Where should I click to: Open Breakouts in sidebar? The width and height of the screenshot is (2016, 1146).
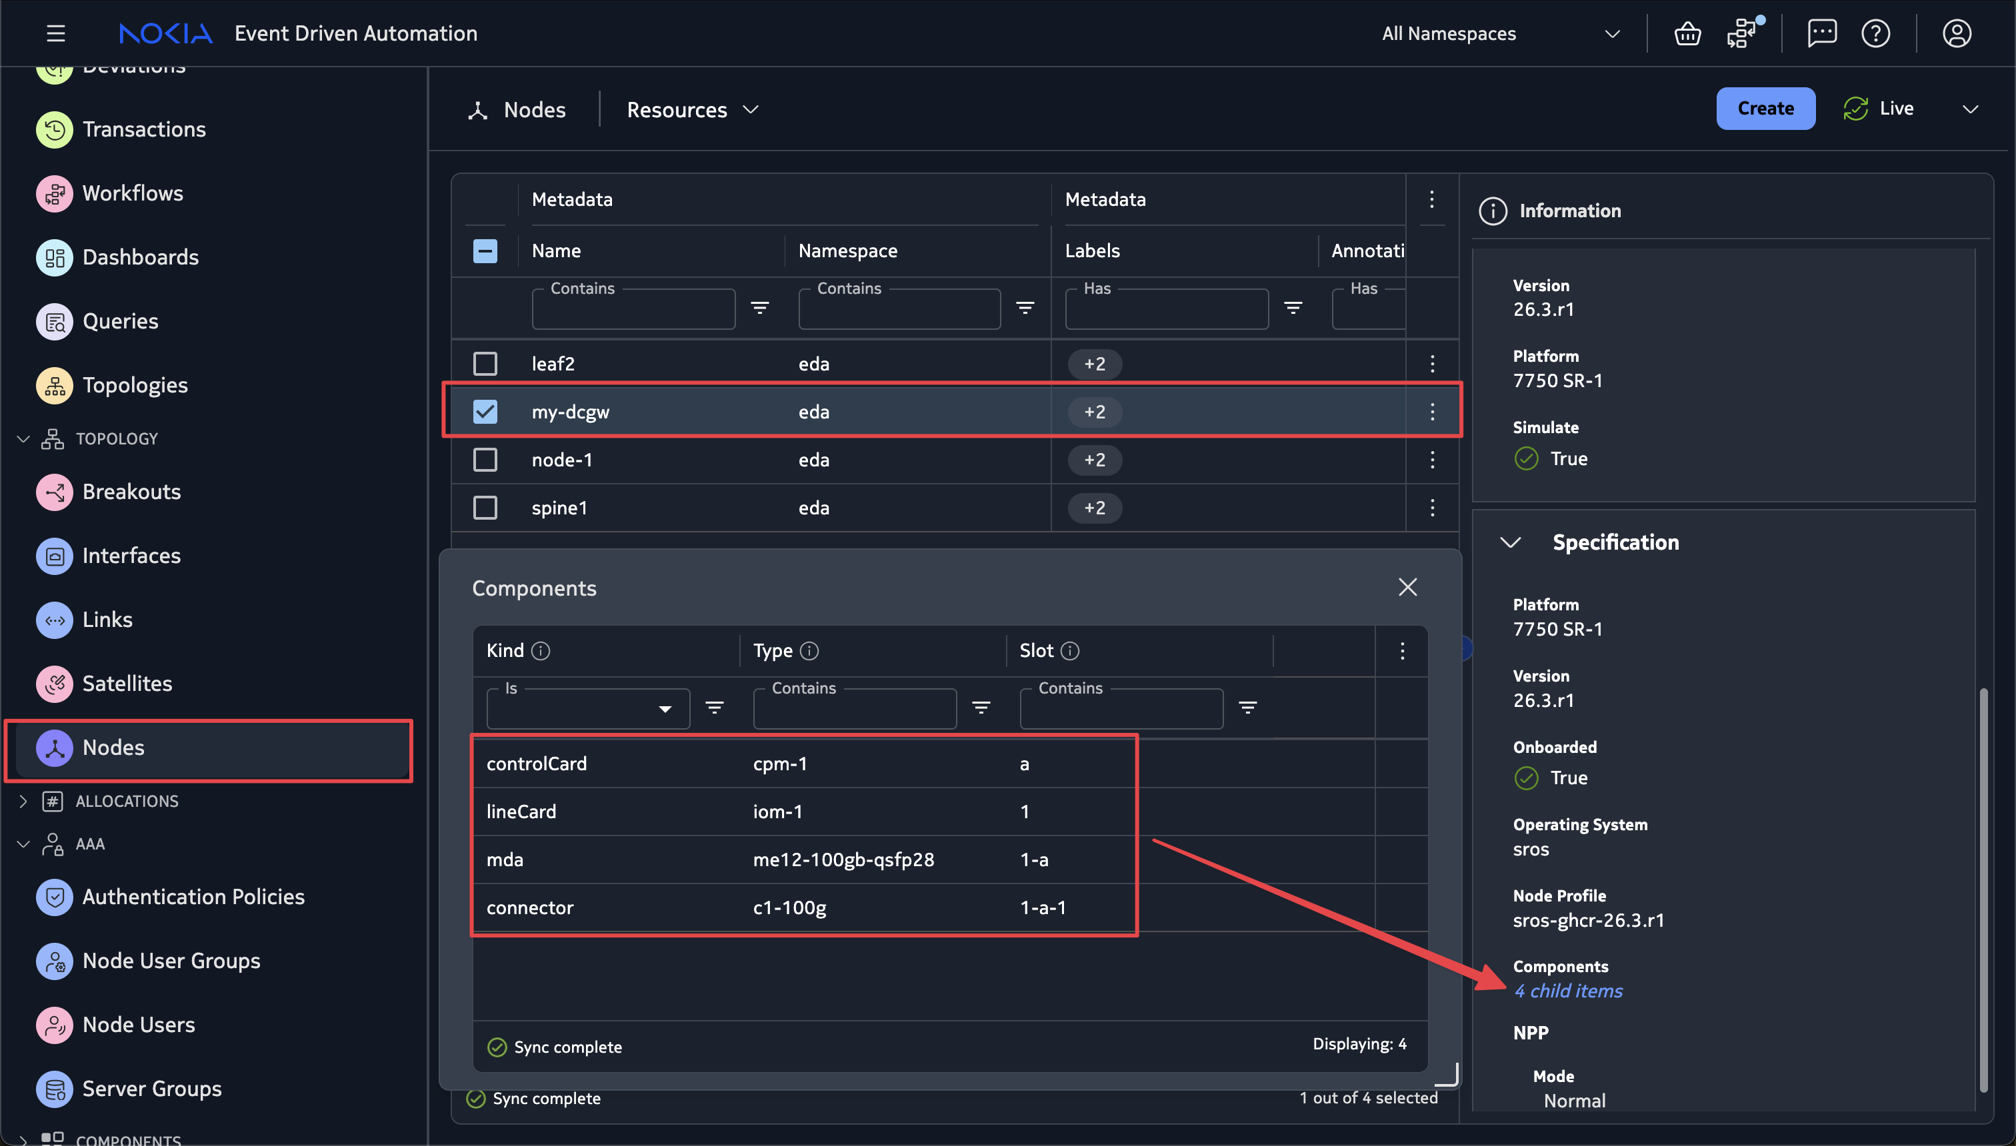131,491
